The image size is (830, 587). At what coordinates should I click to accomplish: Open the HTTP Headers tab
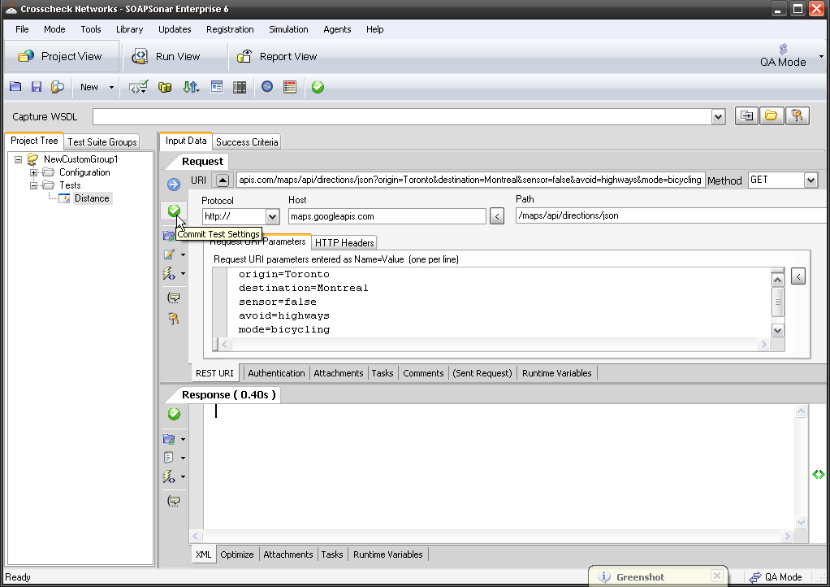pyautogui.click(x=344, y=242)
